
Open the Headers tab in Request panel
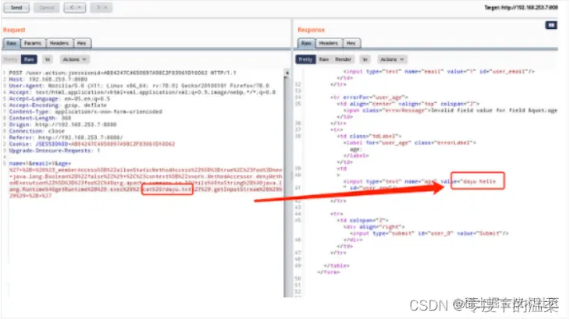[x=59, y=43]
